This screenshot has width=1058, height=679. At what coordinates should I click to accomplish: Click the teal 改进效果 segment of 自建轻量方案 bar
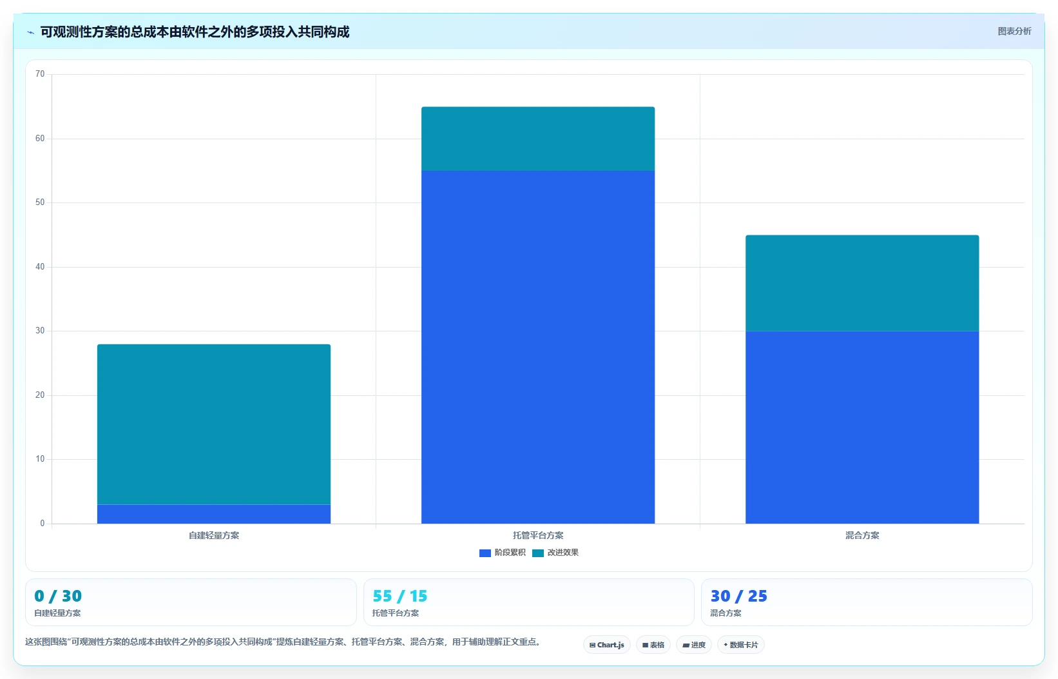click(214, 424)
